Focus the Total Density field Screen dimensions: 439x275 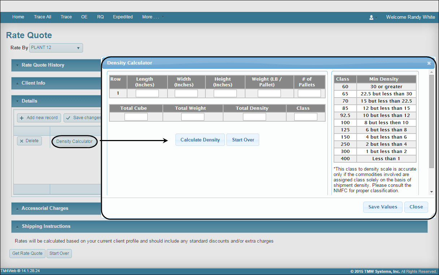(x=255, y=117)
